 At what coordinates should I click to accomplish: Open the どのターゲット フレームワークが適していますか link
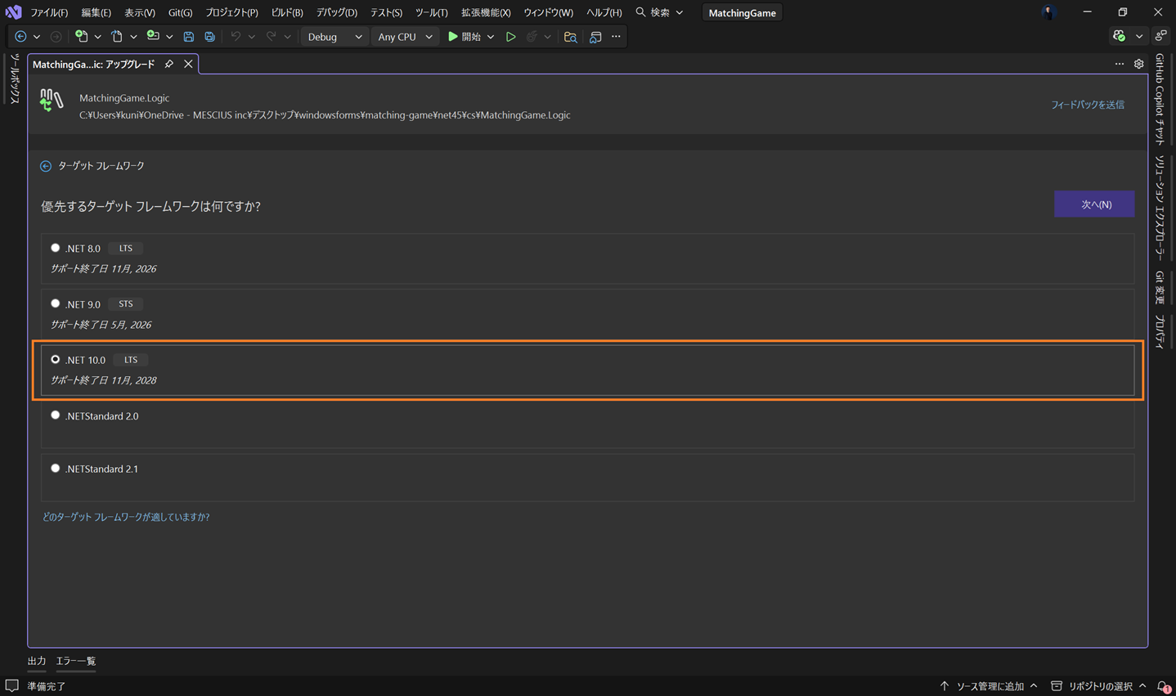(126, 517)
